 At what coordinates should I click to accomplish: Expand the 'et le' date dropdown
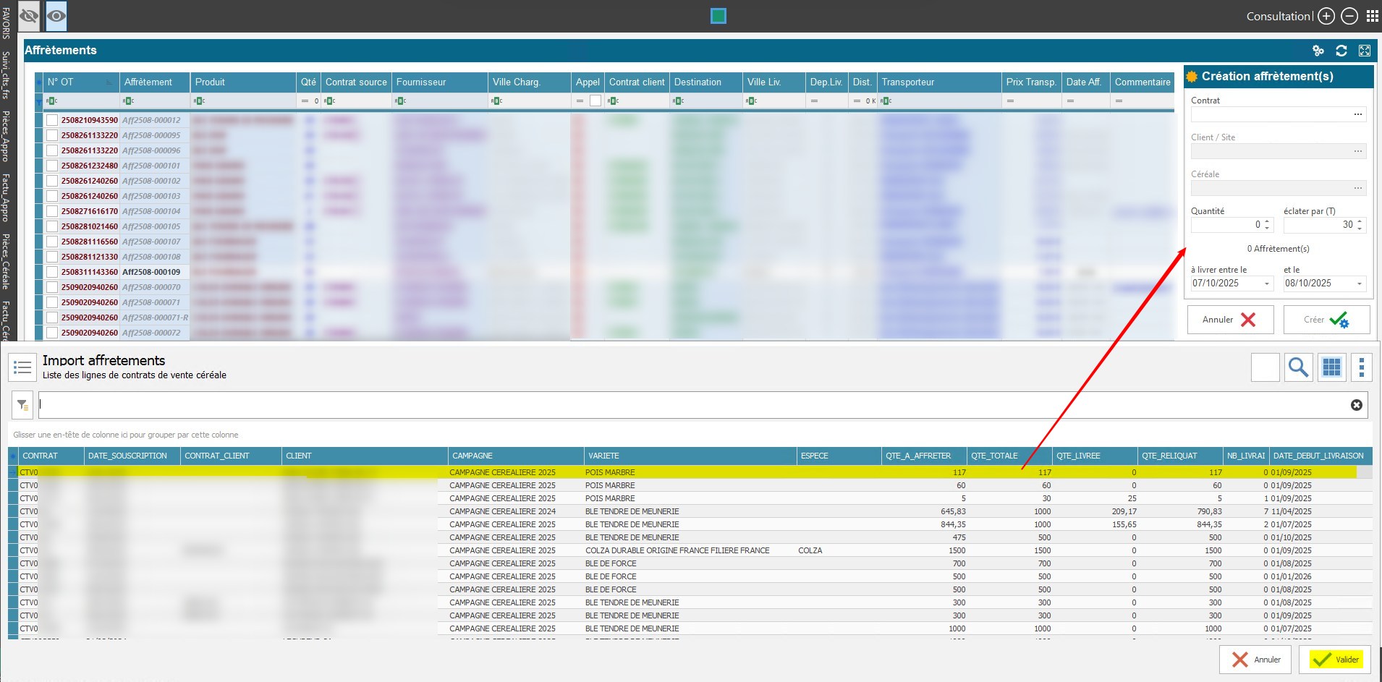1359,284
